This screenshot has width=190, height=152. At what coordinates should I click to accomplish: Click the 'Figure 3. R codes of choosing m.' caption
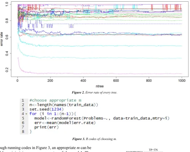click(94, 139)
